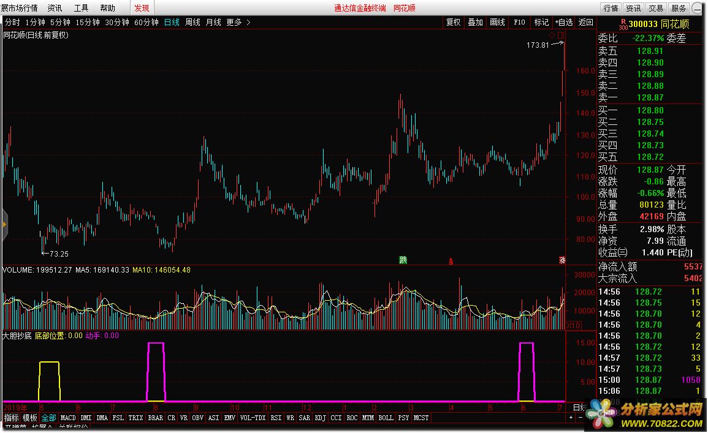
Task: Click the 73.25 low price label
Action: coord(59,254)
